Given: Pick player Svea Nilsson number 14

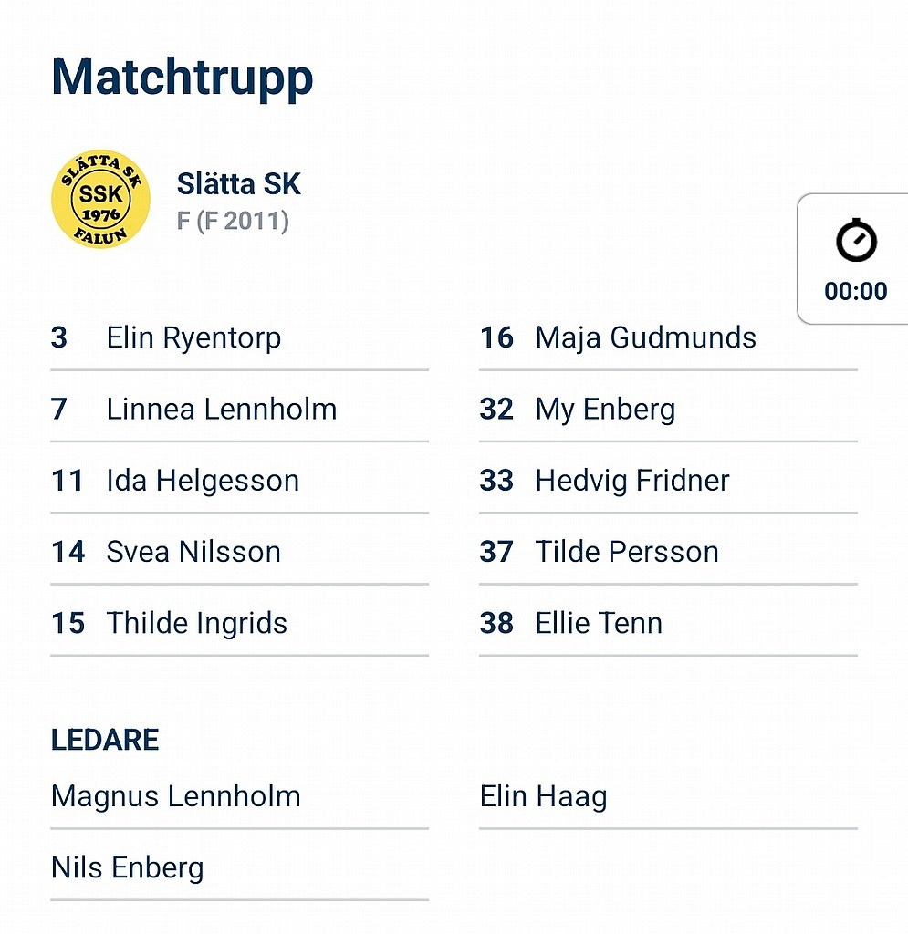Looking at the screenshot, I should tap(239, 552).
